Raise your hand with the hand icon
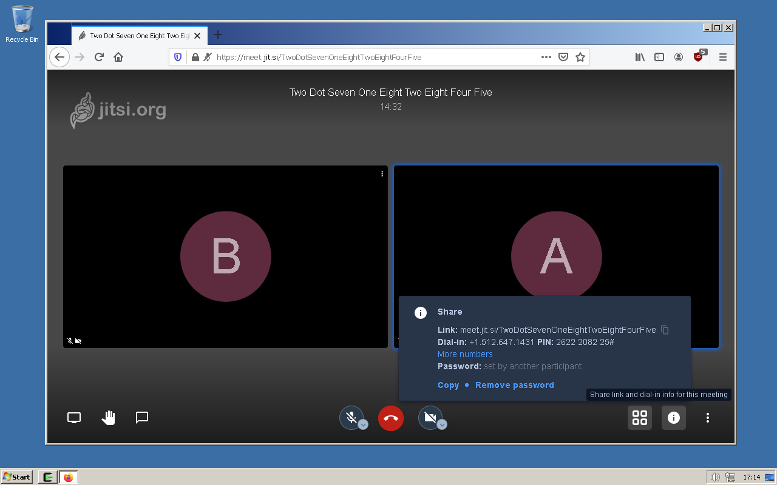The height and width of the screenshot is (485, 777). click(x=108, y=418)
